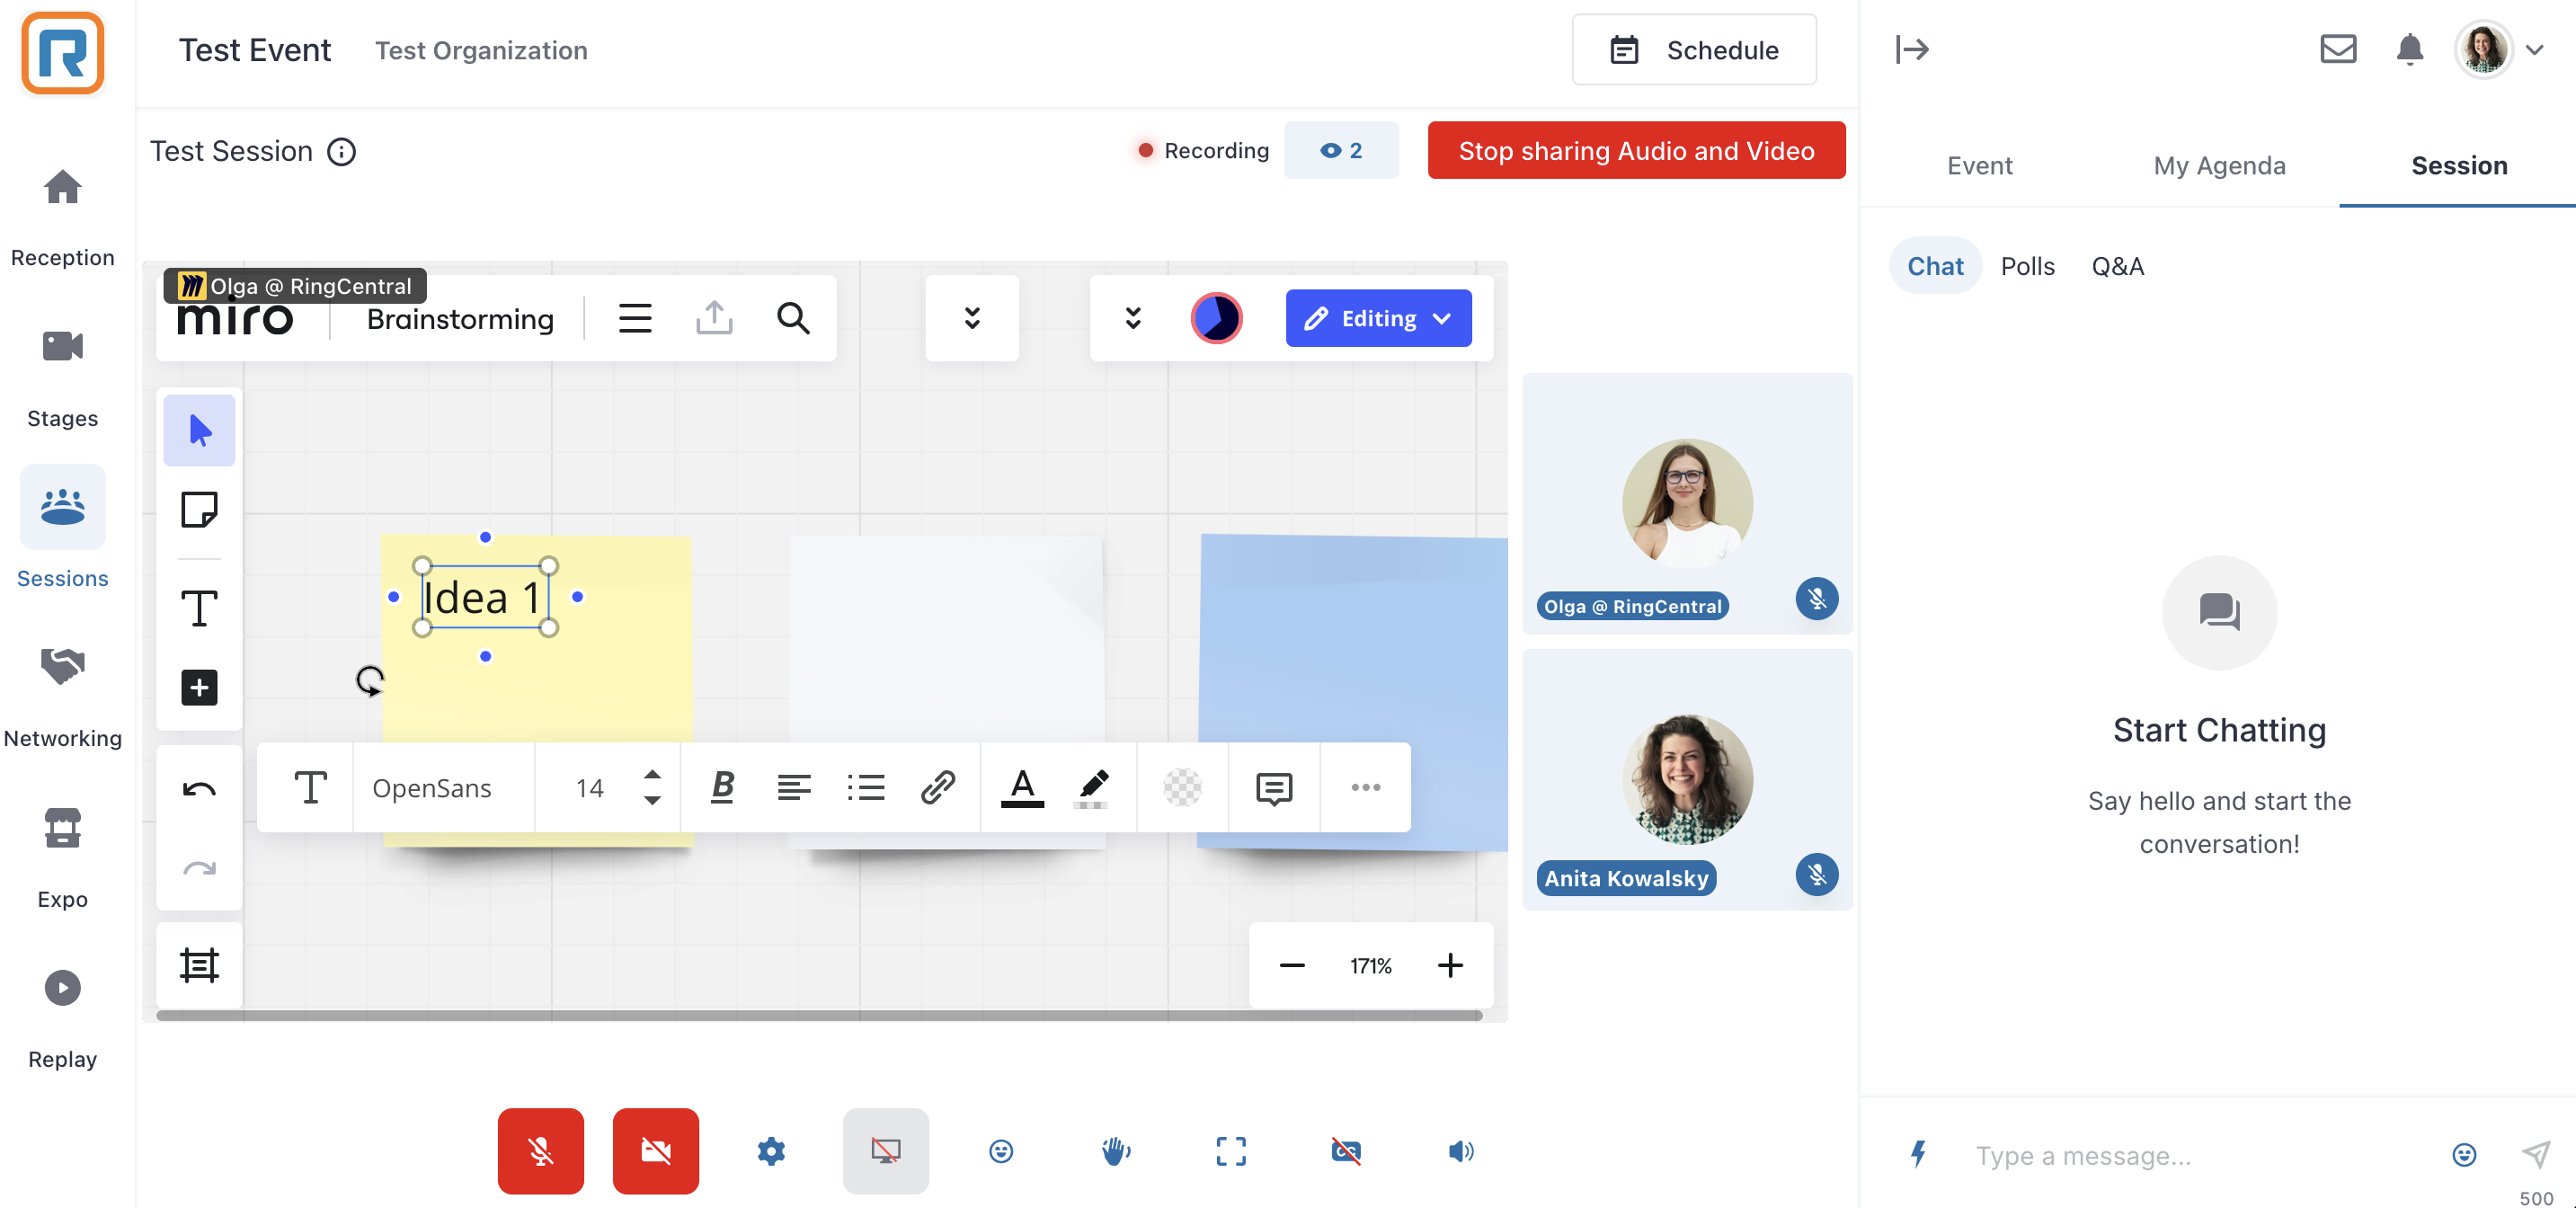
Task: Open the Editing mode dropdown
Action: click(1378, 318)
